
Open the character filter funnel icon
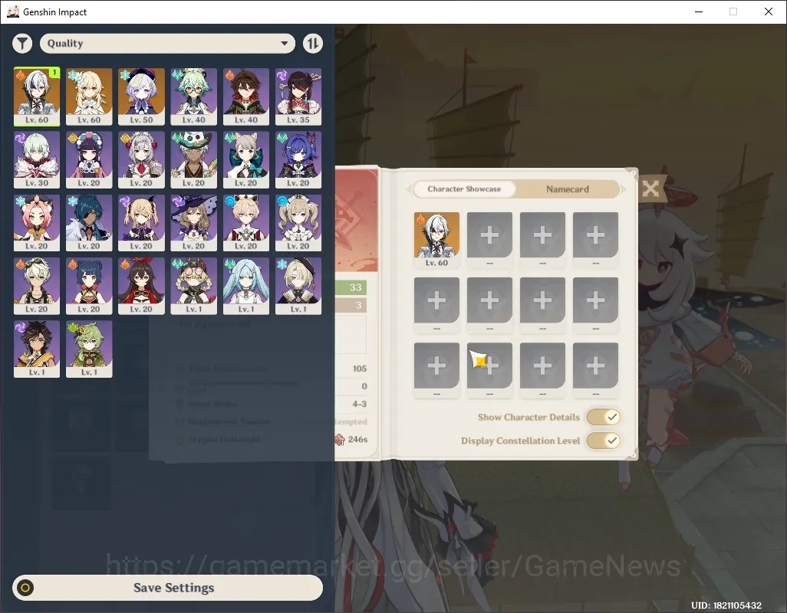click(22, 44)
